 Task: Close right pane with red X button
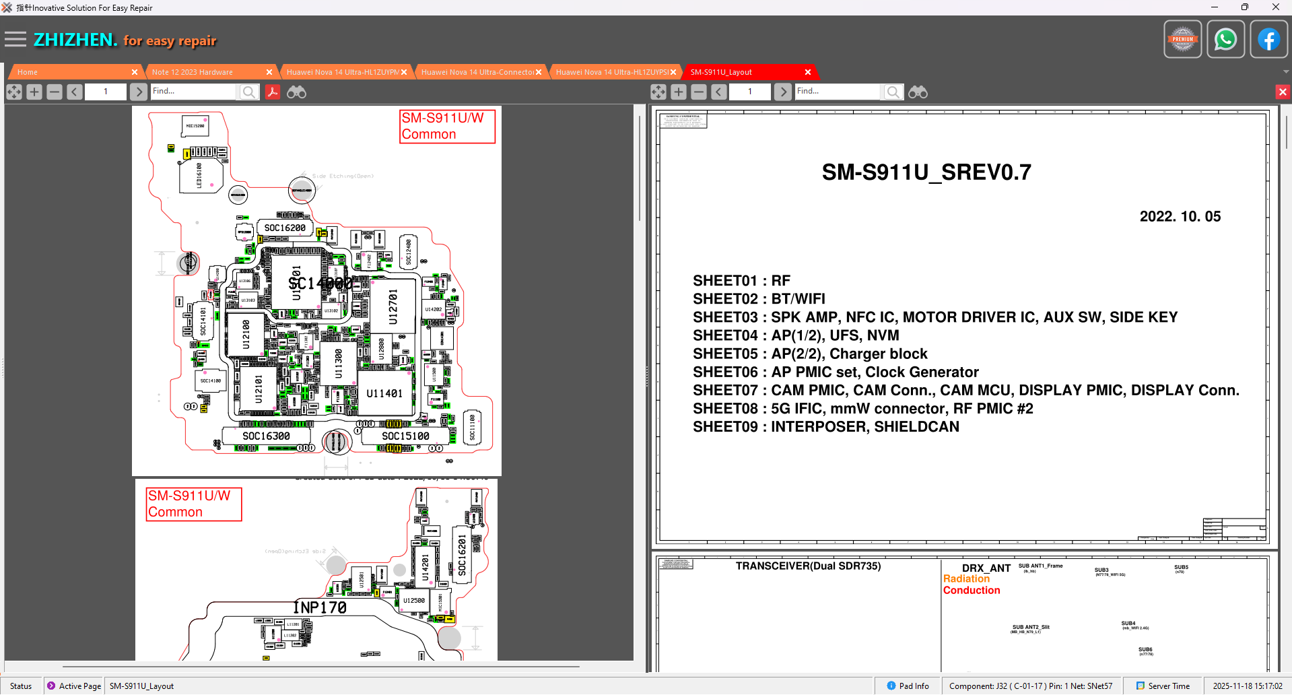point(1283,92)
